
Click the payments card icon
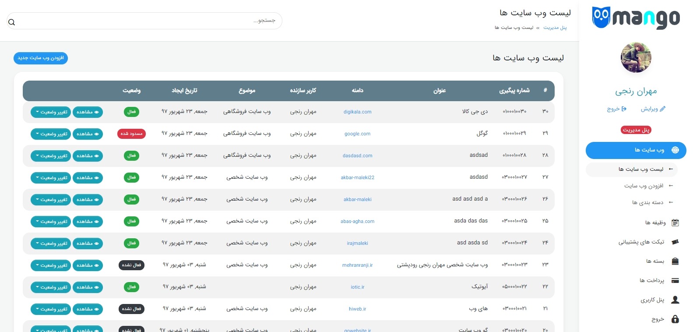coord(675,281)
